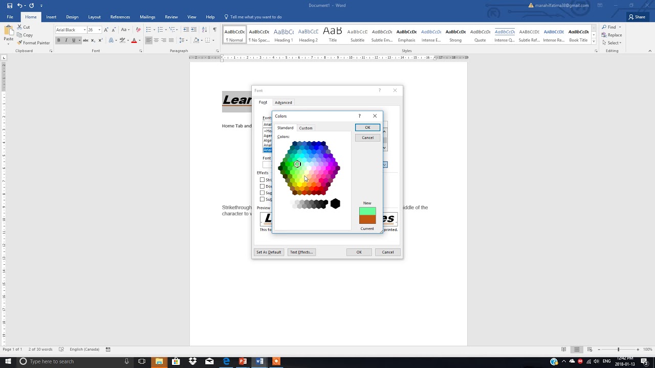Check the Strikethrough effect checkbox
This screenshot has height=368, width=655.
coord(262,180)
